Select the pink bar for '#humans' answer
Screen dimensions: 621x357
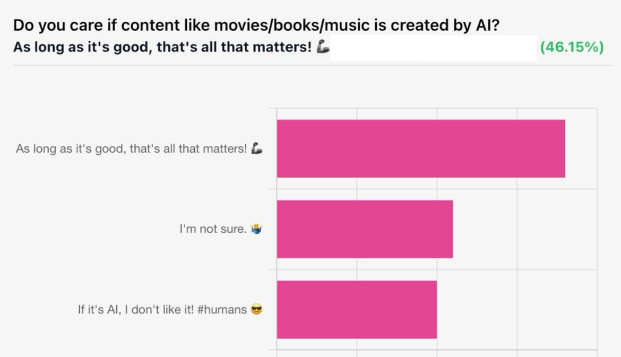[357, 309]
